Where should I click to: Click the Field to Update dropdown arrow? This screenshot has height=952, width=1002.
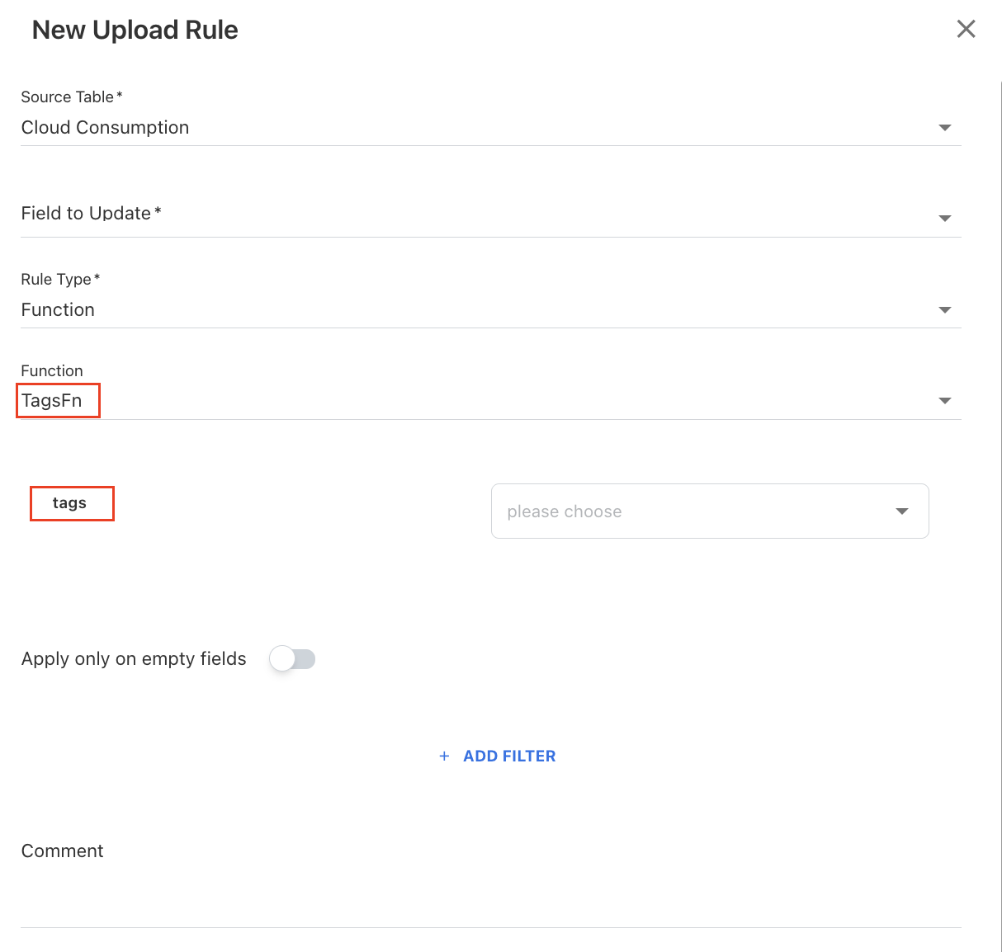point(945,219)
